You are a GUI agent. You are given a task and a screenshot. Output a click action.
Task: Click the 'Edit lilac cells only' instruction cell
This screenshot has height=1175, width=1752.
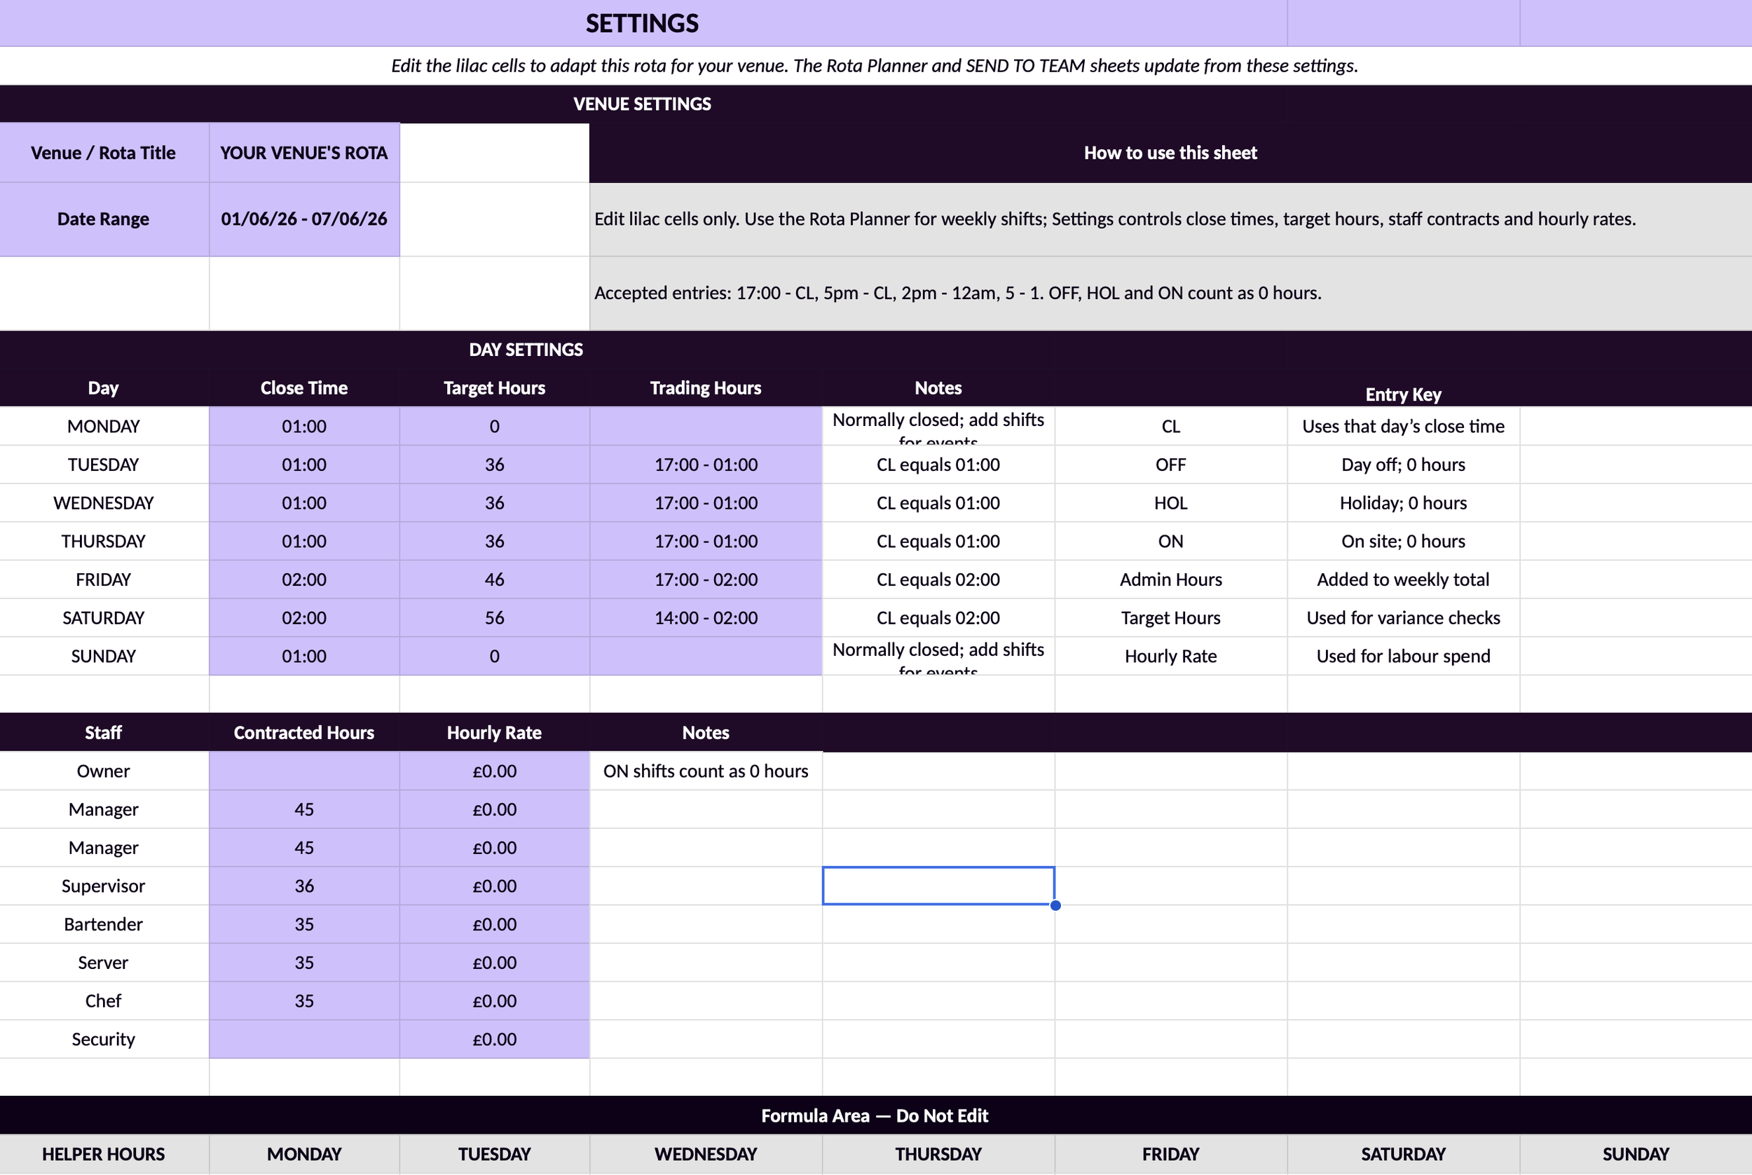tap(1170, 219)
